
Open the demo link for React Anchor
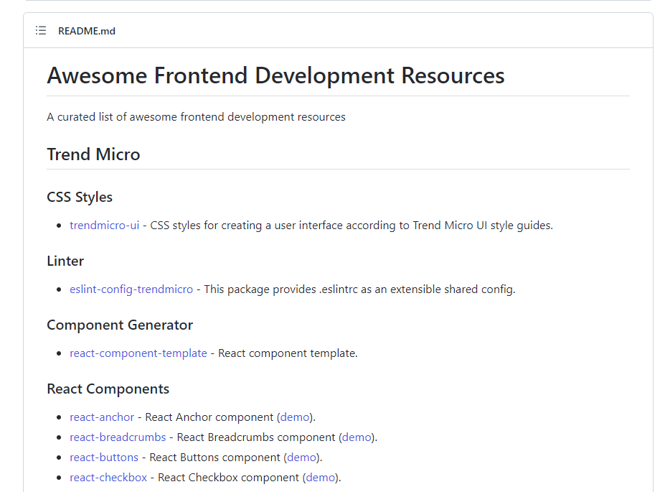point(295,417)
